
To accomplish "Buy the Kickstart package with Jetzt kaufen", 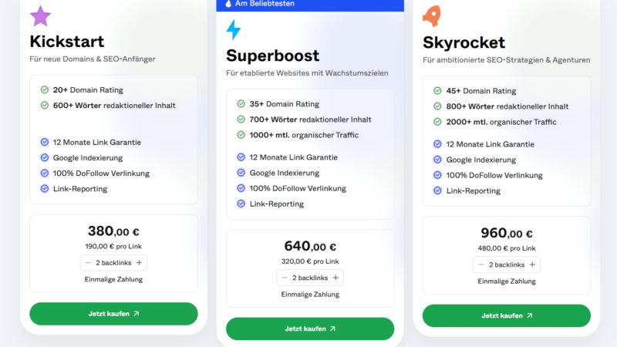I will pos(113,314).
